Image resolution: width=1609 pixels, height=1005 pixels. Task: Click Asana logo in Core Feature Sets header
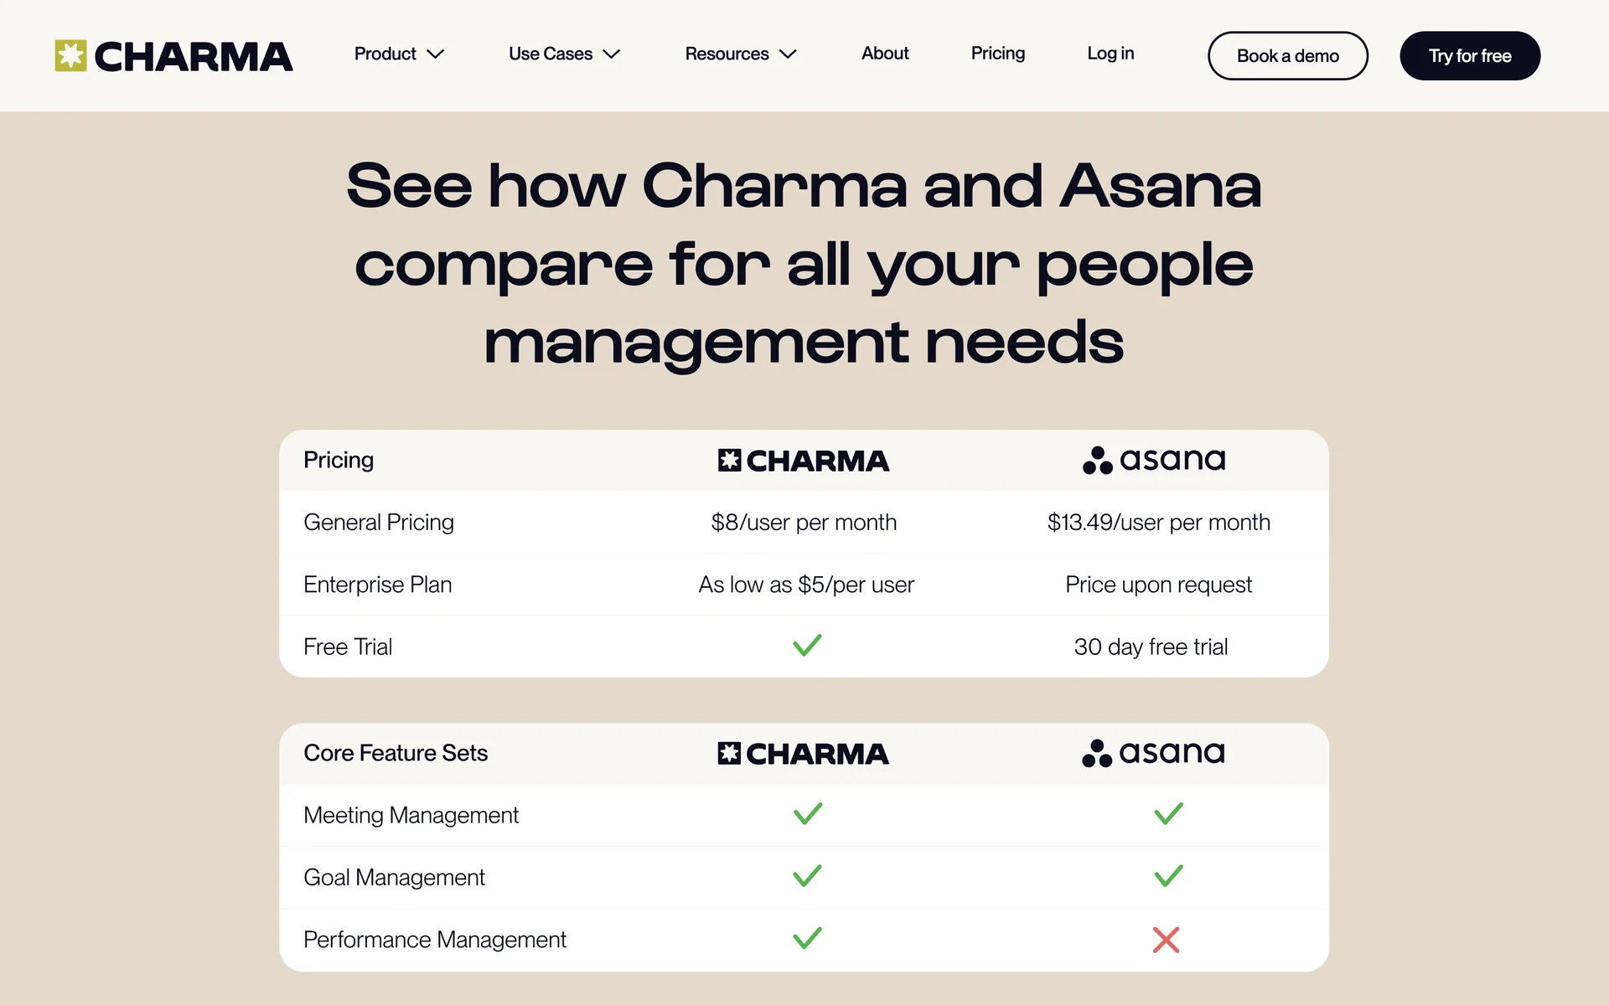click(x=1153, y=753)
